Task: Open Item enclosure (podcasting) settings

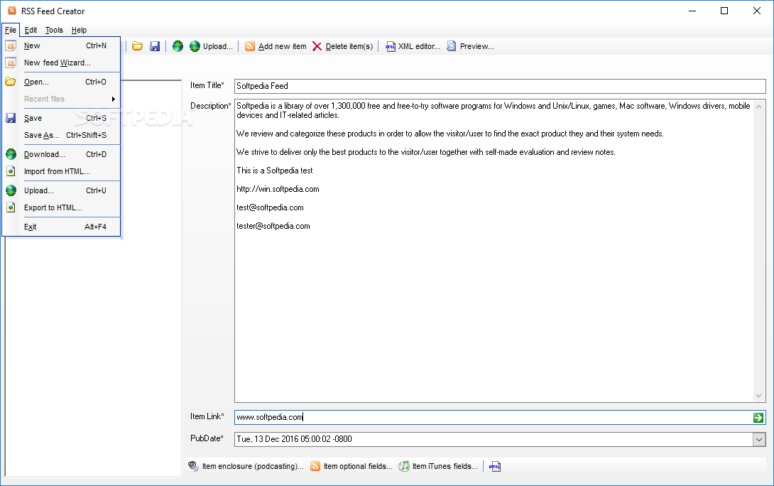Action: (x=246, y=466)
